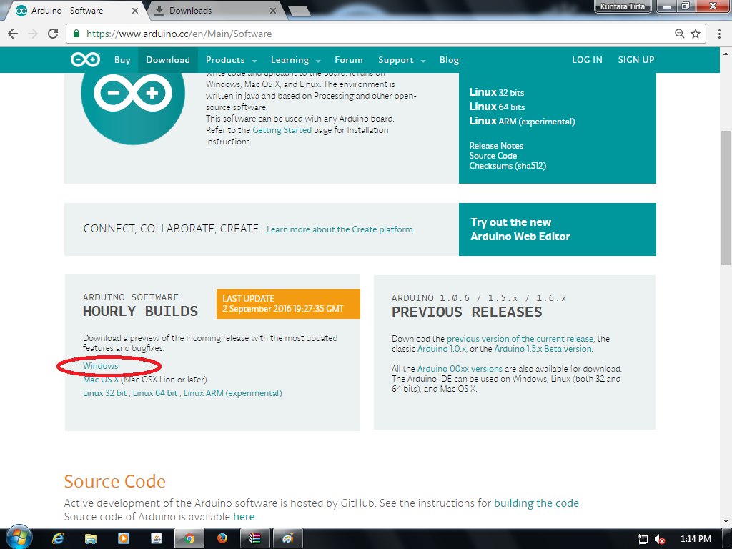Open the Arduino 1.0.x link
Screen dimensions: 732x549
442,349
